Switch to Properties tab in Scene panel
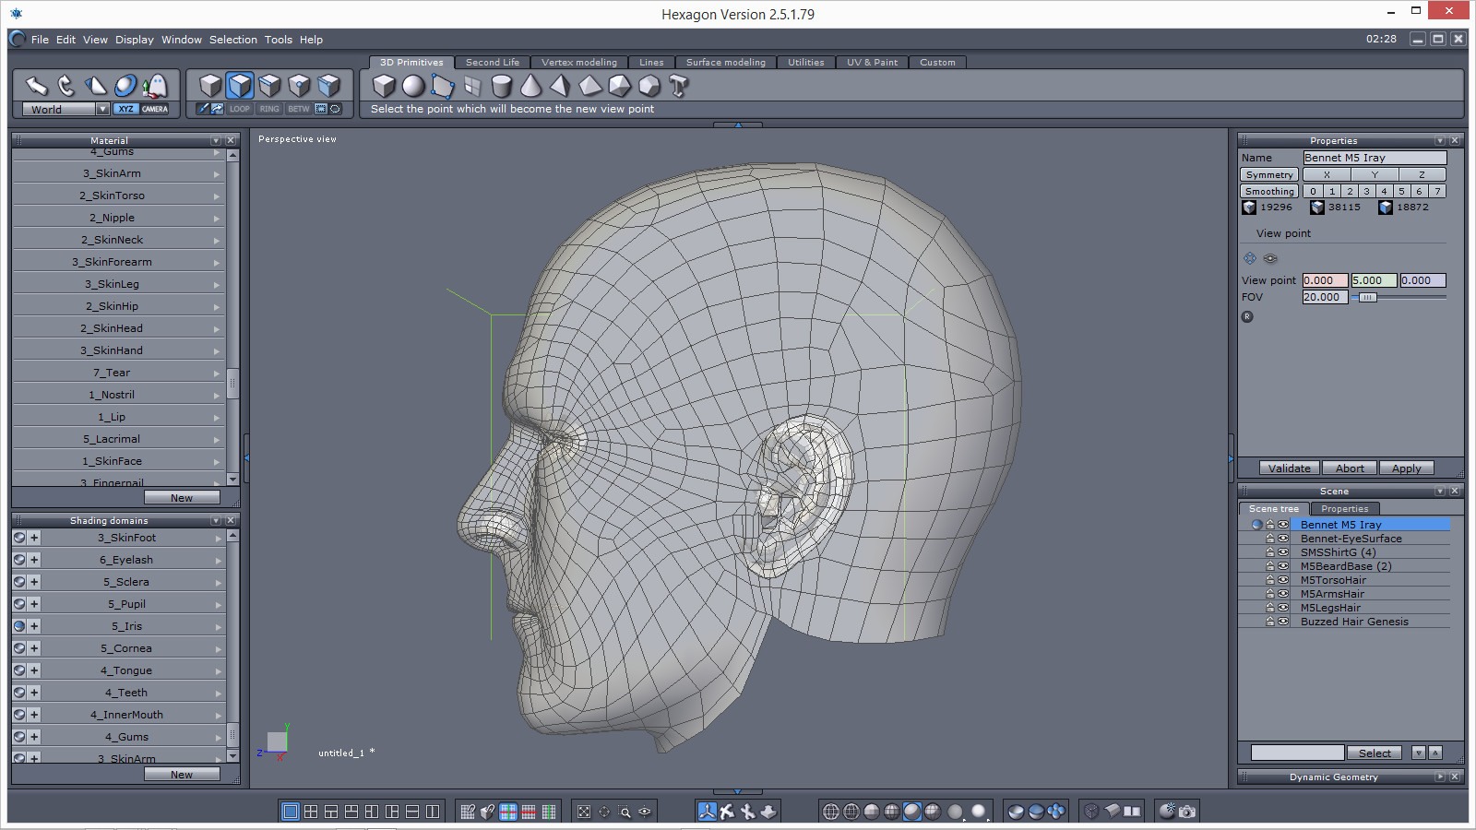The image size is (1476, 830). tap(1344, 508)
